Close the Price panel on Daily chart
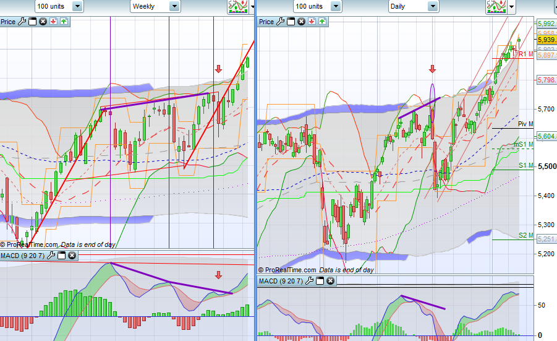The height and width of the screenshot is (341, 557). coord(301,22)
